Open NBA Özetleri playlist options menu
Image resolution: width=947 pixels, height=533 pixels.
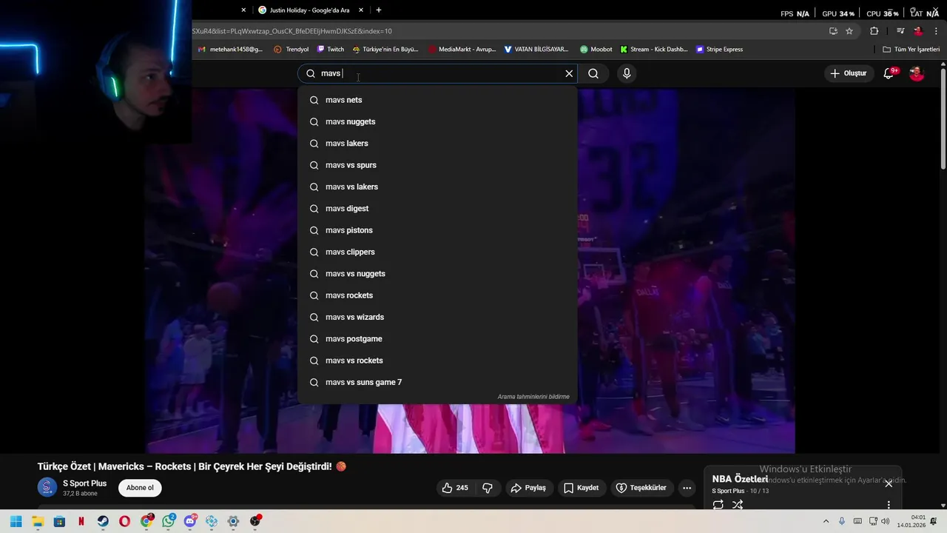889,505
